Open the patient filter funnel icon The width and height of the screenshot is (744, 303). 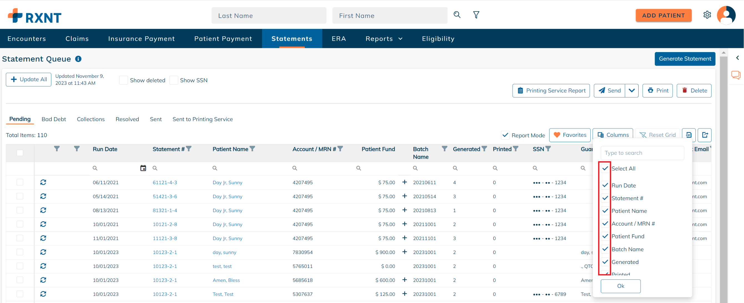pyautogui.click(x=476, y=15)
